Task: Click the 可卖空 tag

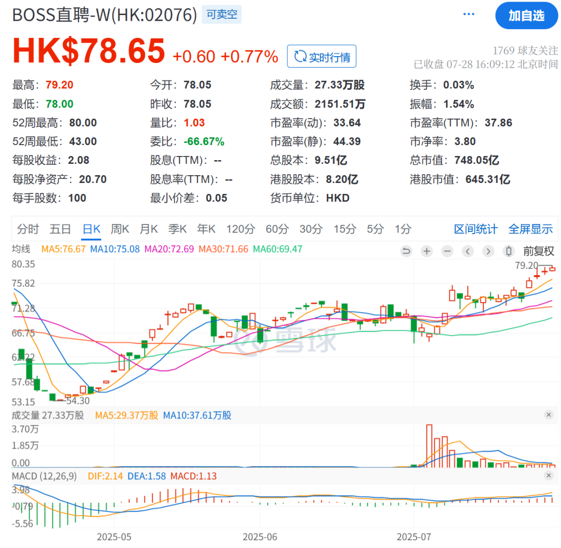Action: pos(222,15)
